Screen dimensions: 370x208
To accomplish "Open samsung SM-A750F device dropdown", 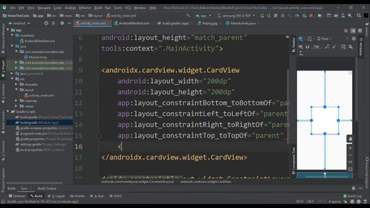I will pos(236,16).
